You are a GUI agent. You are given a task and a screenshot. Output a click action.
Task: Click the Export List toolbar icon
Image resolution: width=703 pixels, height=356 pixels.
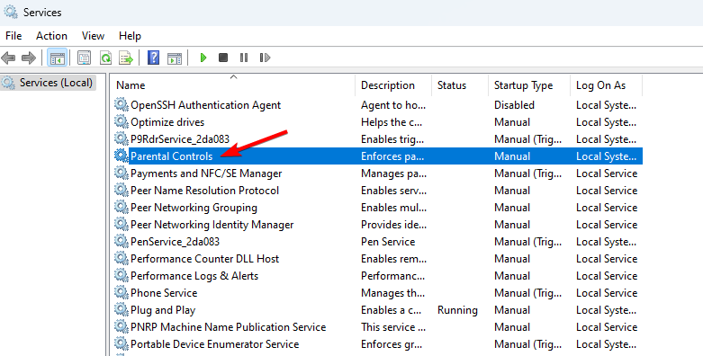[x=126, y=58]
